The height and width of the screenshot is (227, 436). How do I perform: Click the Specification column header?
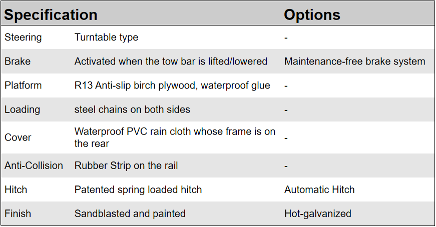click(51, 15)
